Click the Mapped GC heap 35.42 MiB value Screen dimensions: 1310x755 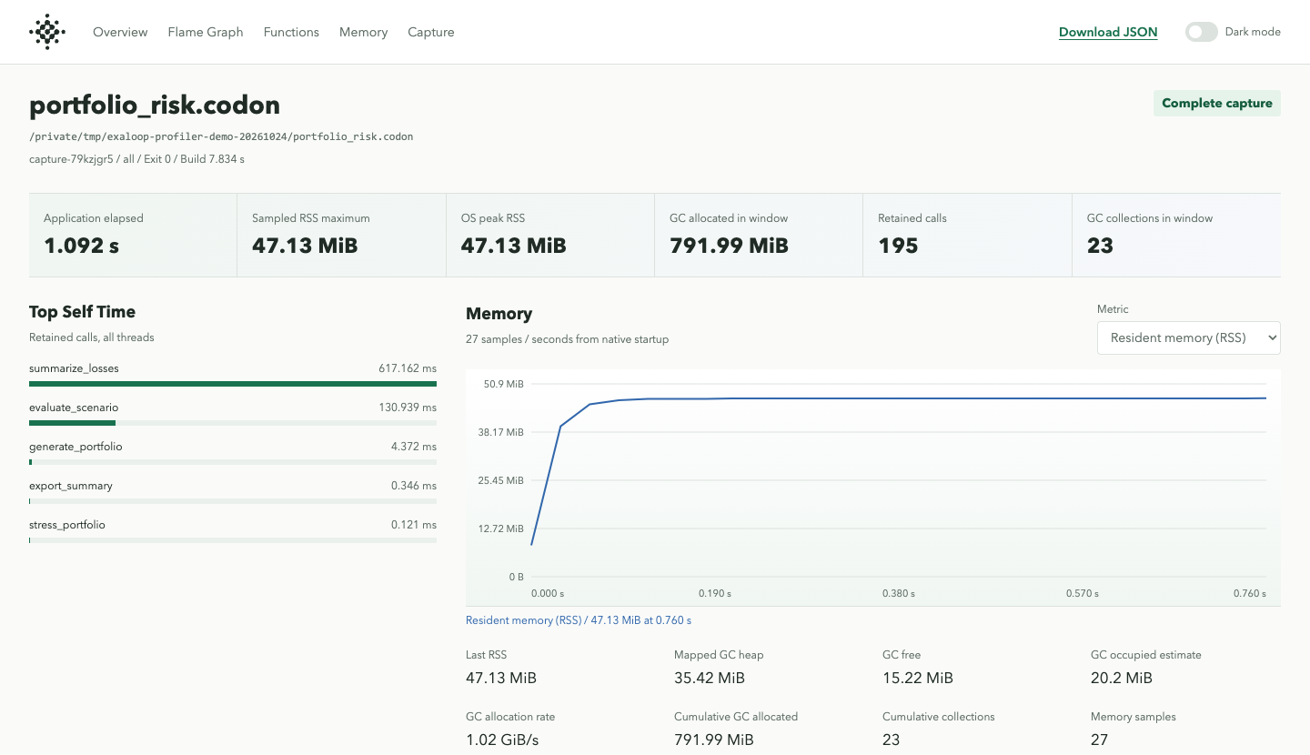click(x=710, y=678)
